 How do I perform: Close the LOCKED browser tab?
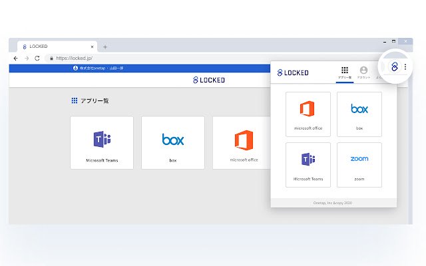point(92,47)
